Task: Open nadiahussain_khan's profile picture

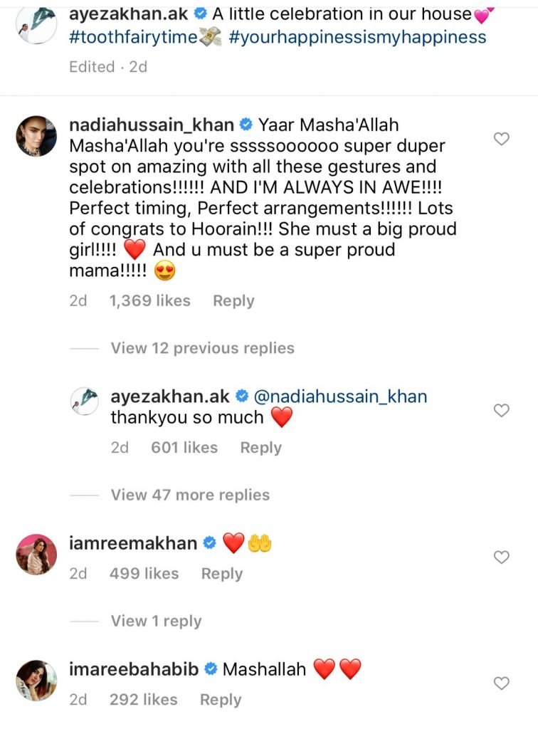Action: tap(36, 136)
